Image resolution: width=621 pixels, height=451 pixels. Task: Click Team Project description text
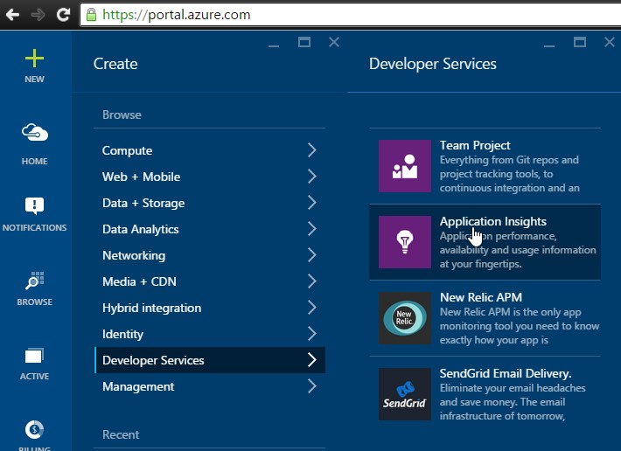click(509, 174)
